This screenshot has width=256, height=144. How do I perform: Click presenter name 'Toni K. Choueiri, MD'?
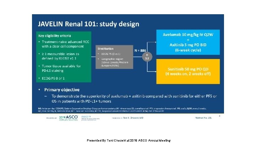(133, 118)
